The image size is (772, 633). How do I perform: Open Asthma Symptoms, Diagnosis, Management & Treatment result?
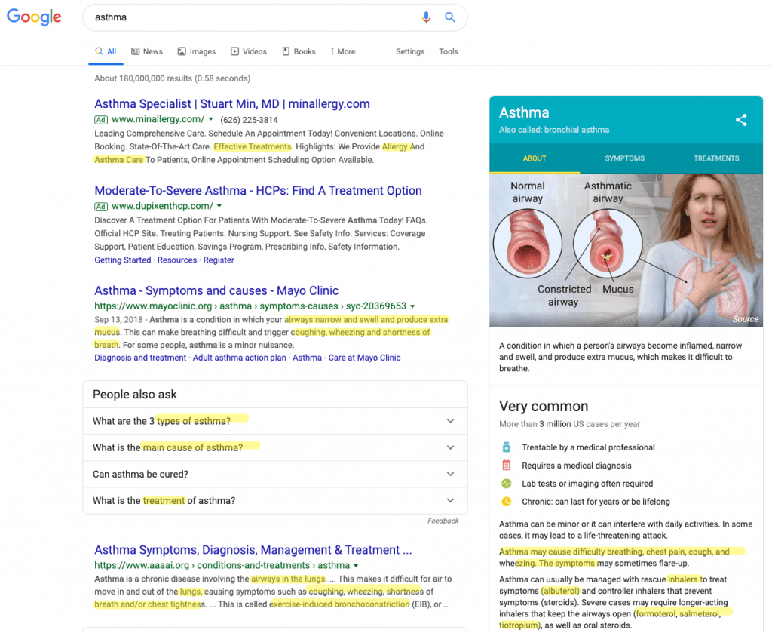coord(253,550)
